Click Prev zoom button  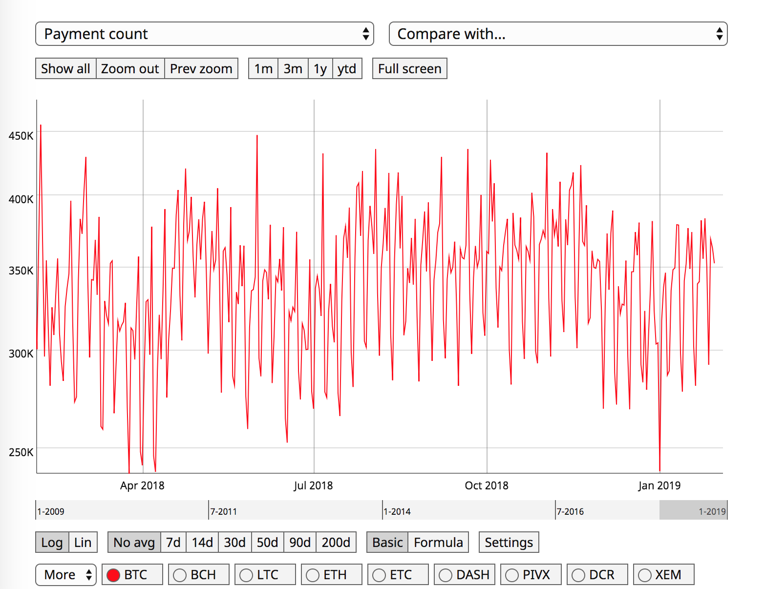click(201, 68)
